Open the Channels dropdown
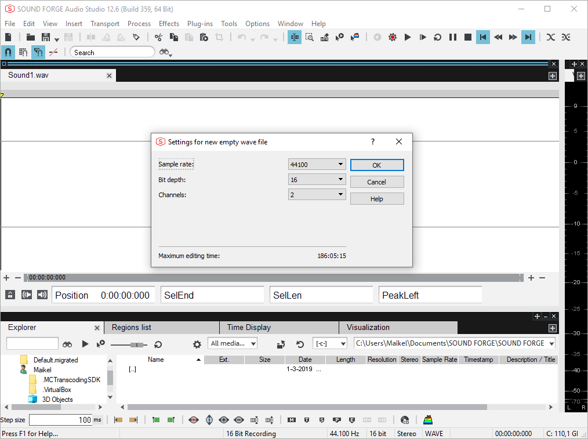The width and height of the screenshot is (588, 439). (317, 195)
